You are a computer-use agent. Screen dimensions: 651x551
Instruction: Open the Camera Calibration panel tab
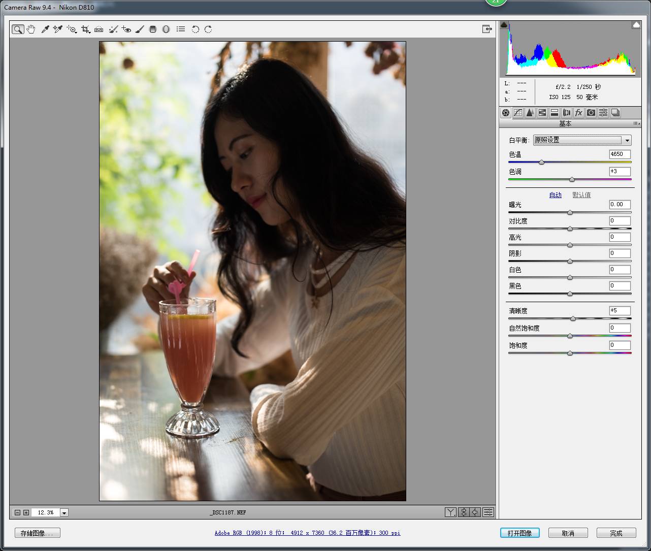point(591,113)
